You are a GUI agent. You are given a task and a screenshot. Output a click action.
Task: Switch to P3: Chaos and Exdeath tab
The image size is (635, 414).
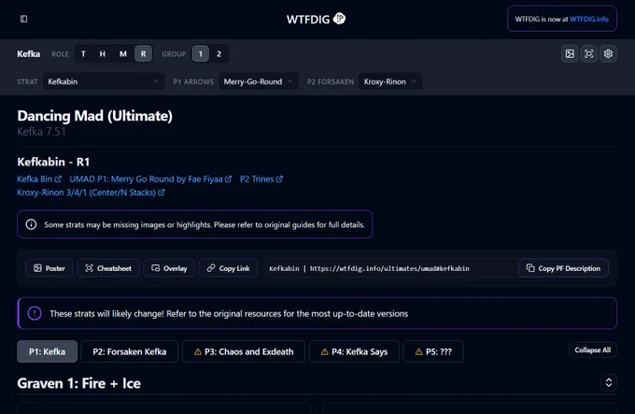244,351
